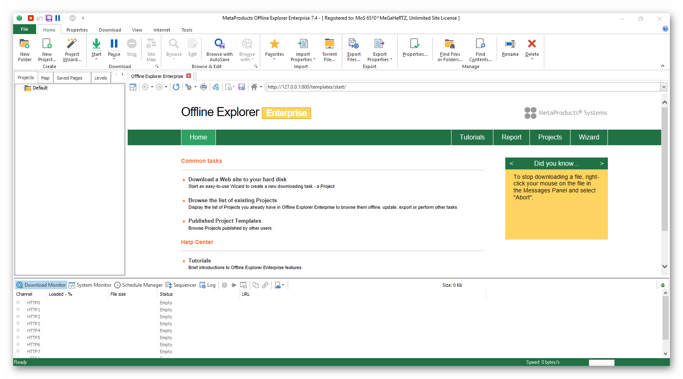Click the green download arrow right of the monitor

click(663, 285)
